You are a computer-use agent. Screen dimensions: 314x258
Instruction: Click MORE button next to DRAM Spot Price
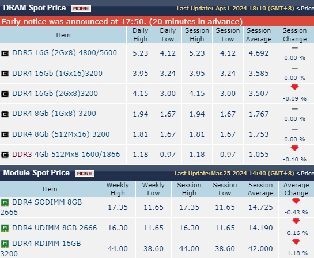point(81,9)
